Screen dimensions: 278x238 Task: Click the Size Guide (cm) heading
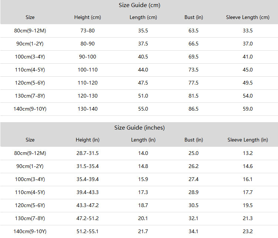point(139,5)
